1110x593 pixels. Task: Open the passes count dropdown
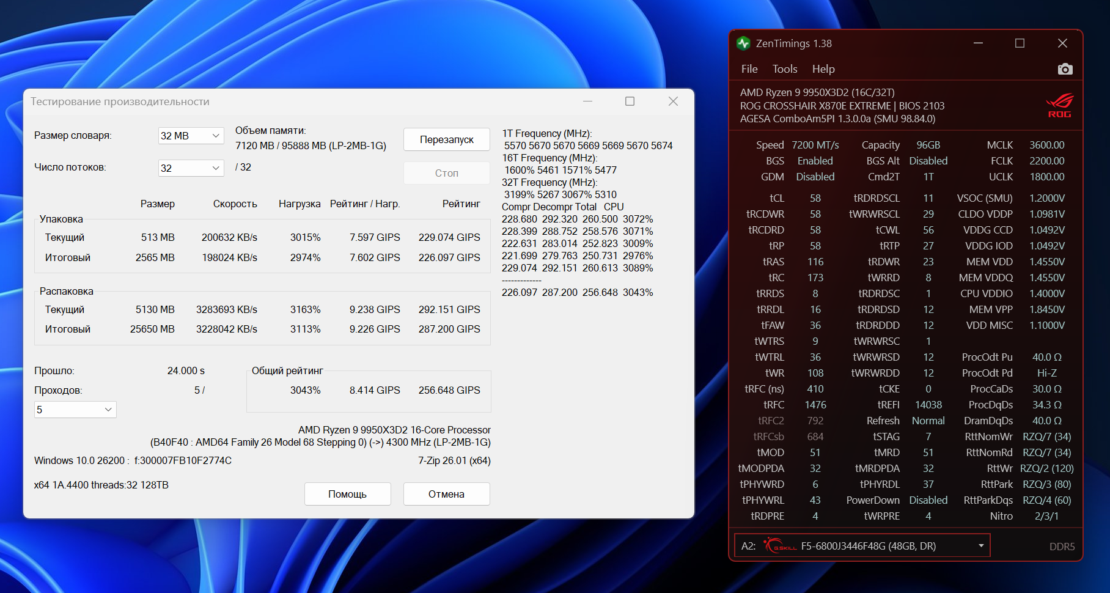(75, 410)
